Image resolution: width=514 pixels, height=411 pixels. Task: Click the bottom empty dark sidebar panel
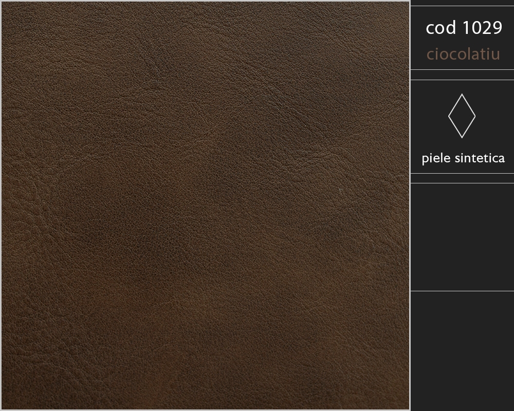pyautogui.click(x=462, y=351)
